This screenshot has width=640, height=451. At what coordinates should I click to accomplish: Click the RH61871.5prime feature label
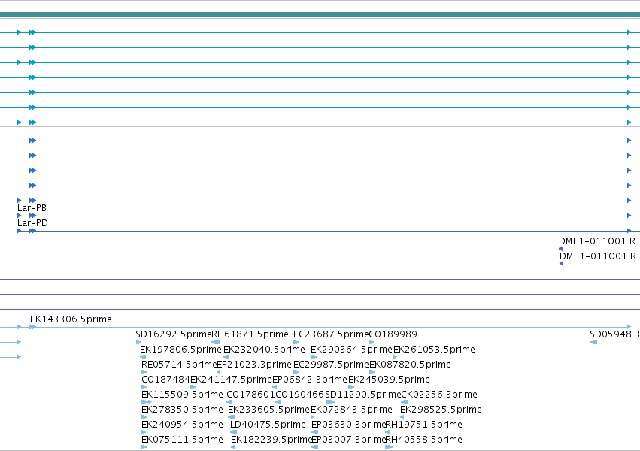[x=250, y=334]
